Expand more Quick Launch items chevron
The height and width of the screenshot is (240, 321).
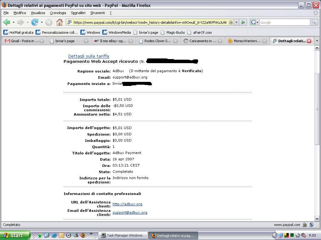91,233
